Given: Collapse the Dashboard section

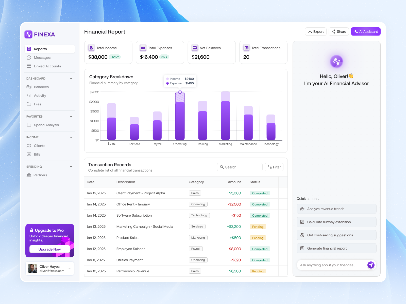Looking at the screenshot, I should coord(71,79).
